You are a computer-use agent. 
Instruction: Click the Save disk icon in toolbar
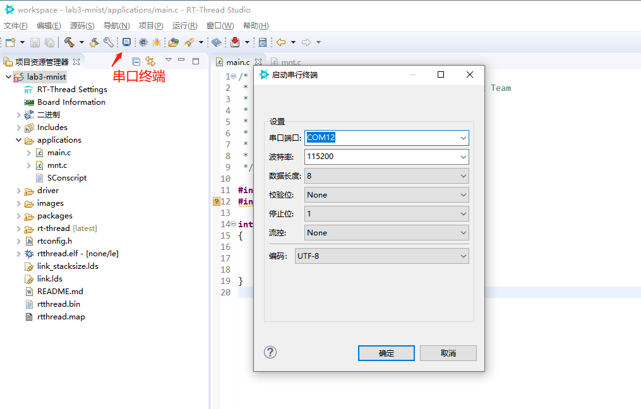tap(35, 42)
